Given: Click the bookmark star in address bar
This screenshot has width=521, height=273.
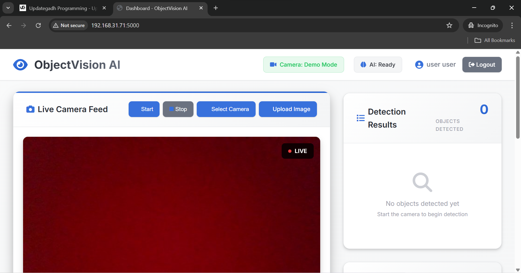Looking at the screenshot, I should [x=449, y=25].
